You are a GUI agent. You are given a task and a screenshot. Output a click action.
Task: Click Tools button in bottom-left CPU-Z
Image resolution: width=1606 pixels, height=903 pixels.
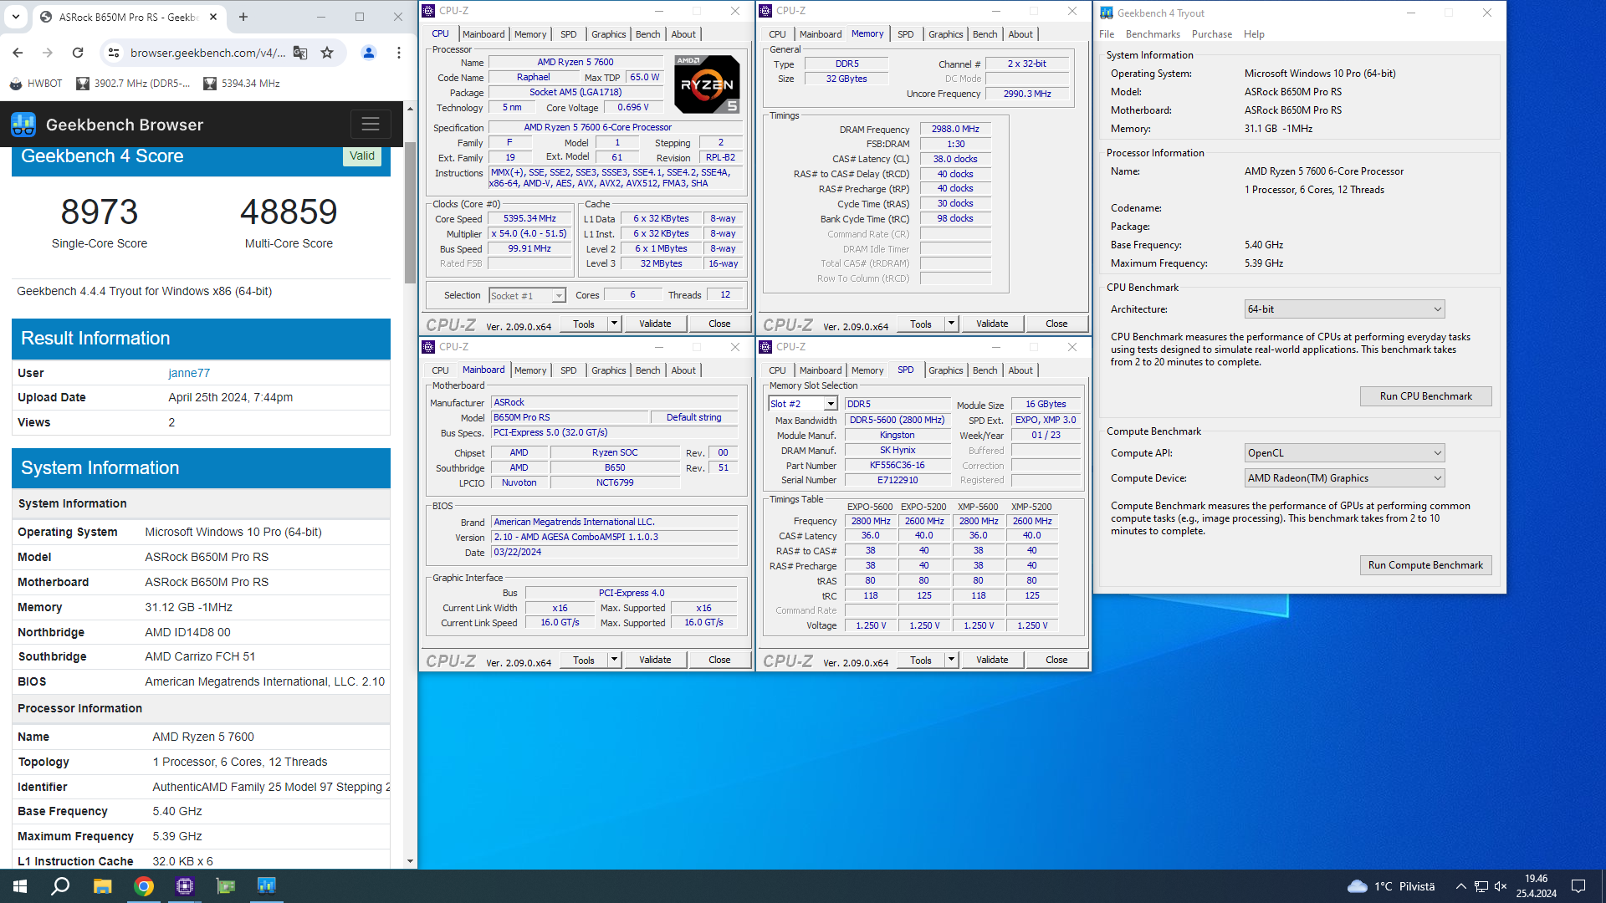(584, 660)
